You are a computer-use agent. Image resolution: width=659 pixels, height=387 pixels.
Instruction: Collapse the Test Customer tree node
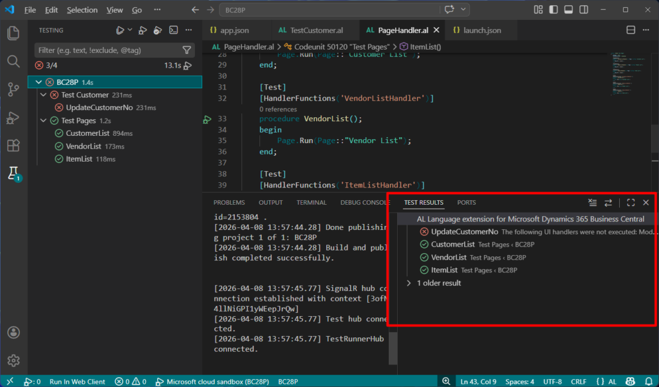(43, 95)
